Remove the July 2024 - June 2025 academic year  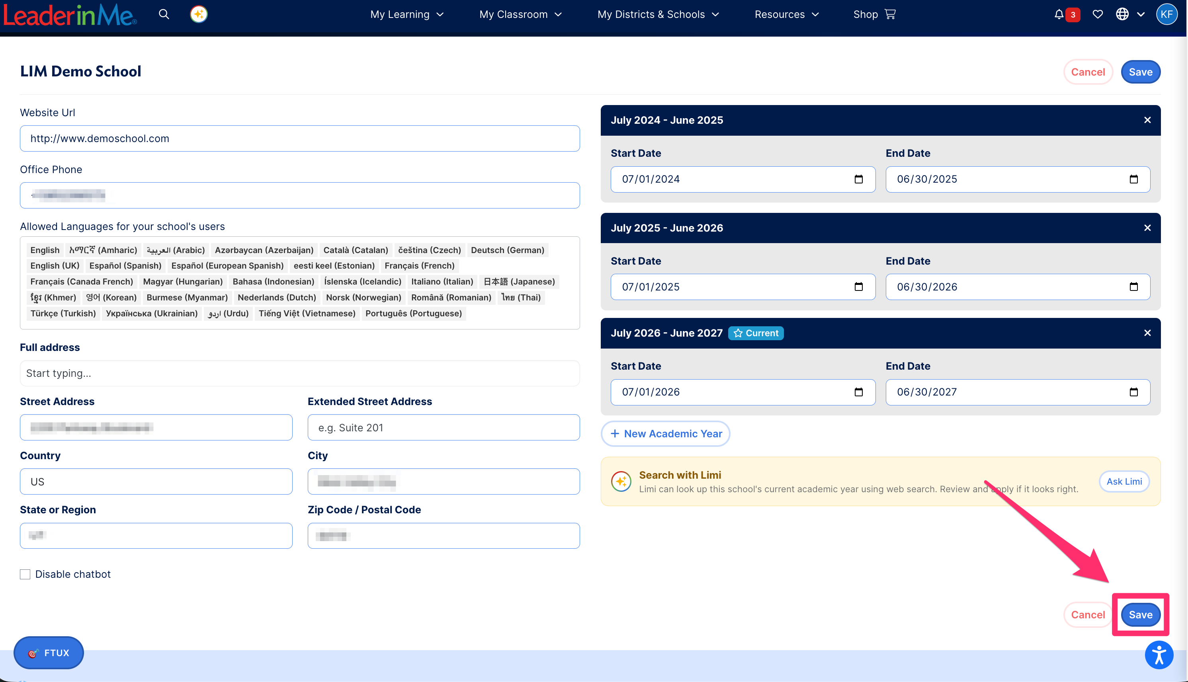click(1147, 121)
